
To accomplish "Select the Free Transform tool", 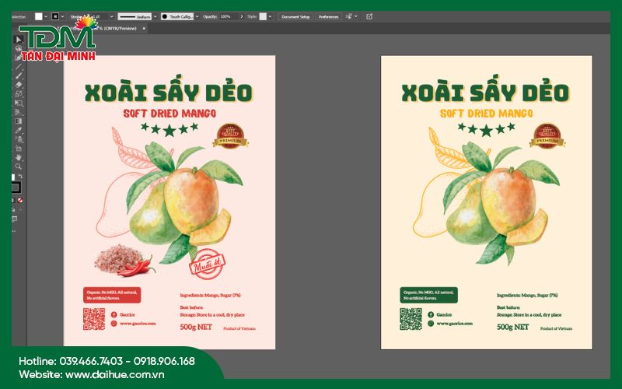I will (x=18, y=103).
